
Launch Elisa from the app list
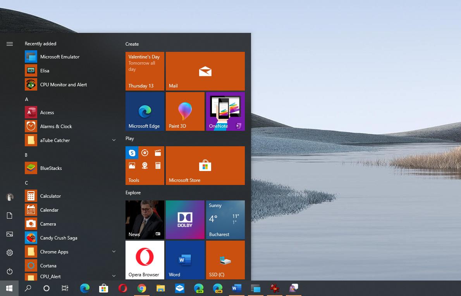tap(71, 71)
